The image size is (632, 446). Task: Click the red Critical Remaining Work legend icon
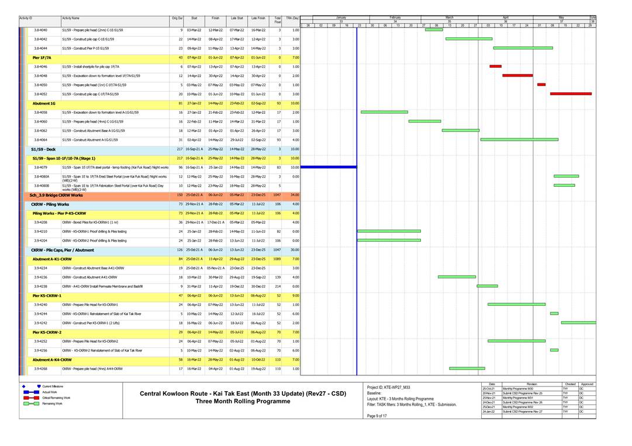click(30, 398)
